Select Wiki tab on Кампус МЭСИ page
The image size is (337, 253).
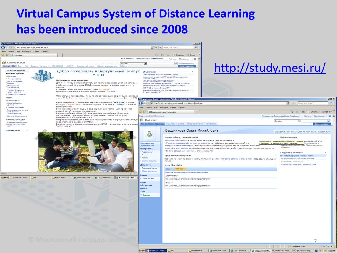point(26,66)
